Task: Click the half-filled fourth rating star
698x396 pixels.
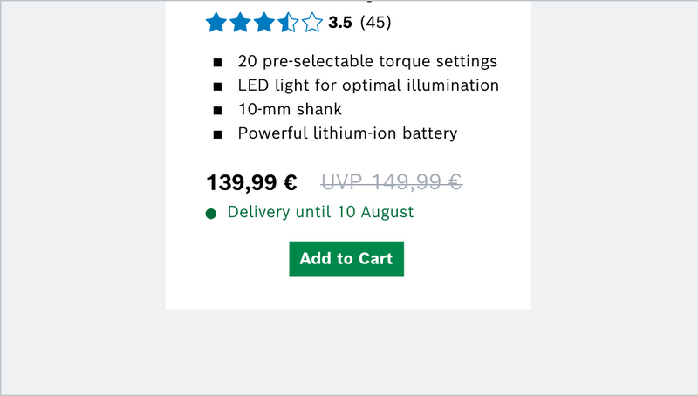Action: (x=289, y=23)
